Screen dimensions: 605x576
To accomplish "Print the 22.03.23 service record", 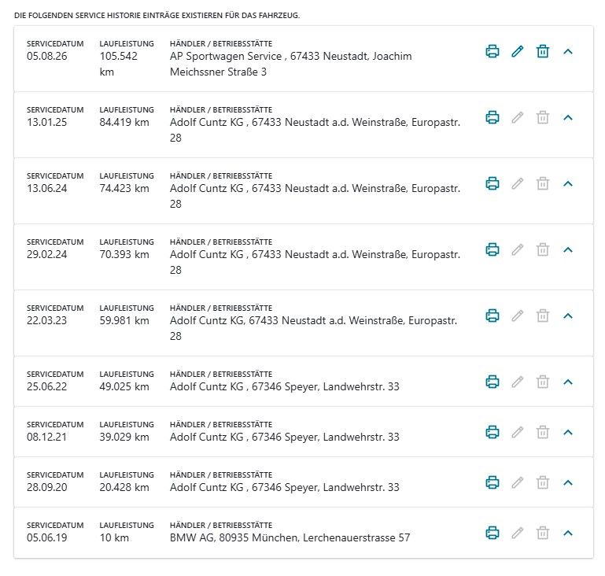I will 492,316.
